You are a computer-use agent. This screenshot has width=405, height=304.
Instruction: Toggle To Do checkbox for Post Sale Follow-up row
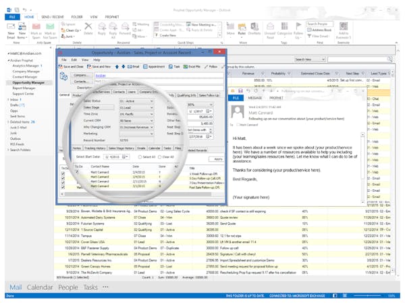(63, 187)
